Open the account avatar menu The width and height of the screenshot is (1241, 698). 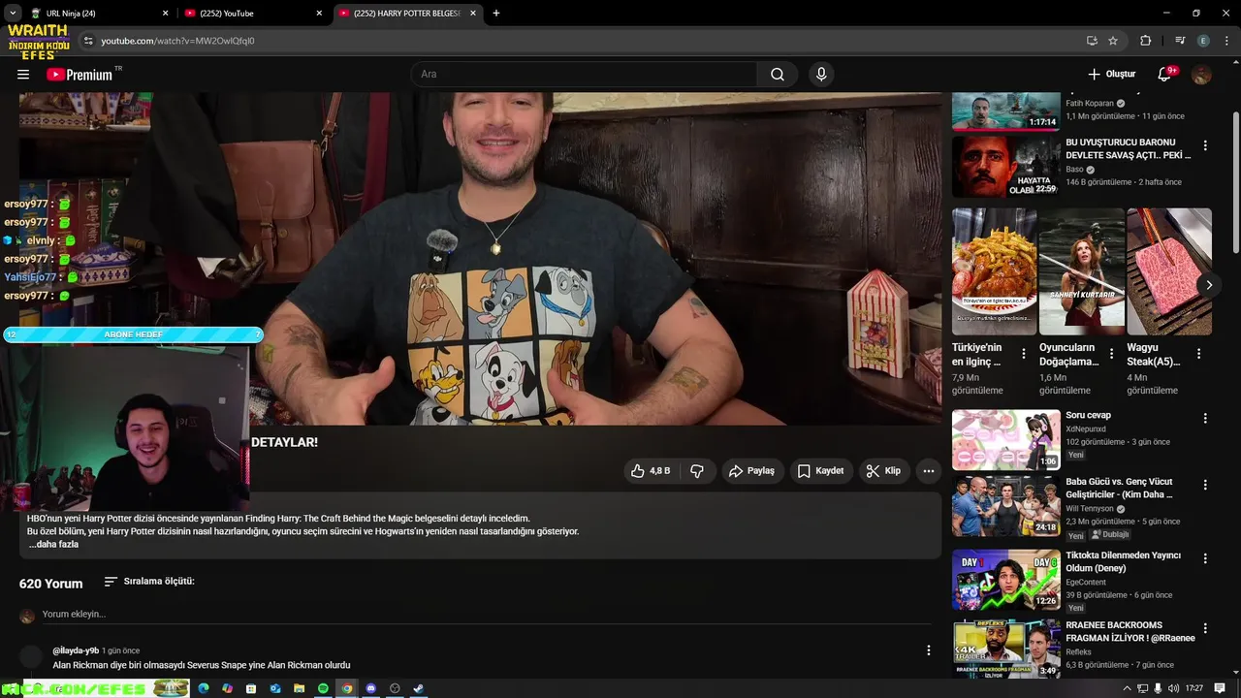click(1201, 75)
